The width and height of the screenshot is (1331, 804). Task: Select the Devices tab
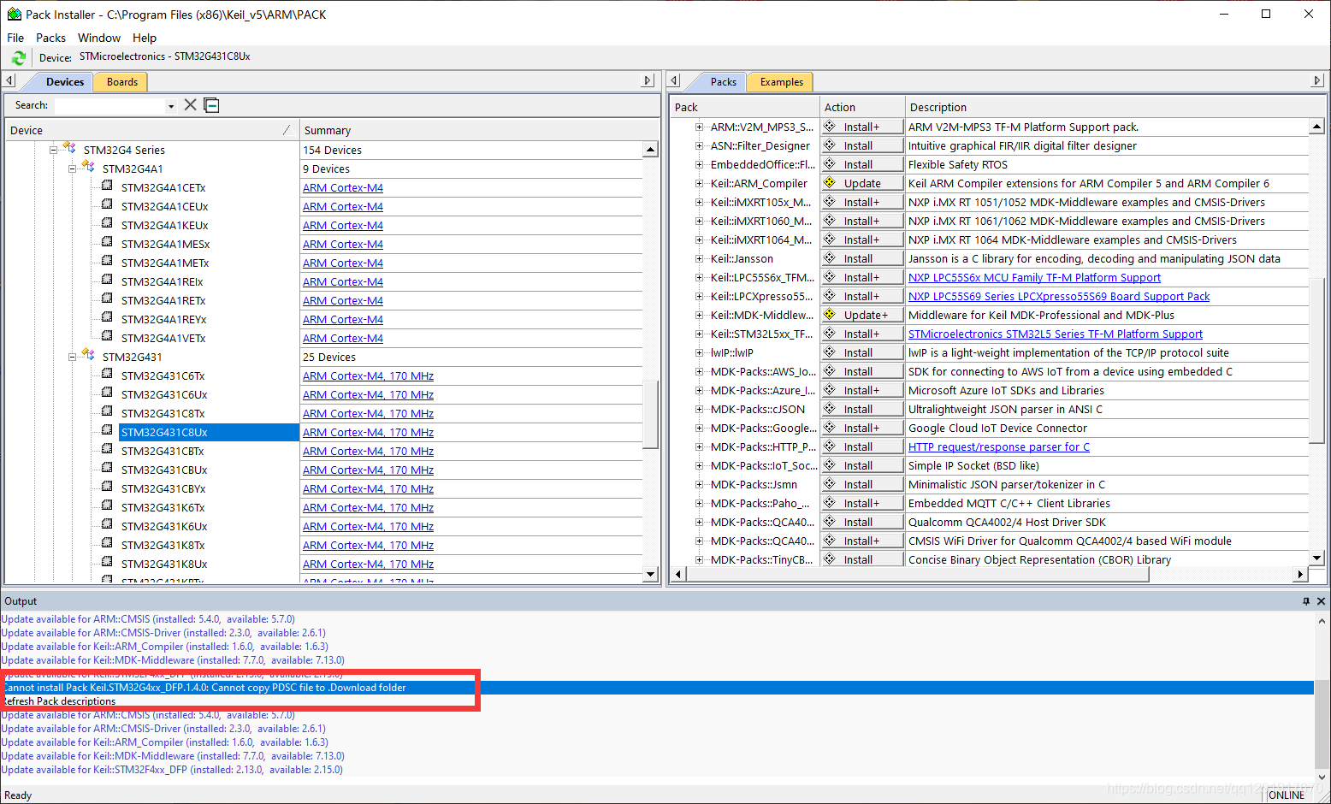pyautogui.click(x=65, y=82)
